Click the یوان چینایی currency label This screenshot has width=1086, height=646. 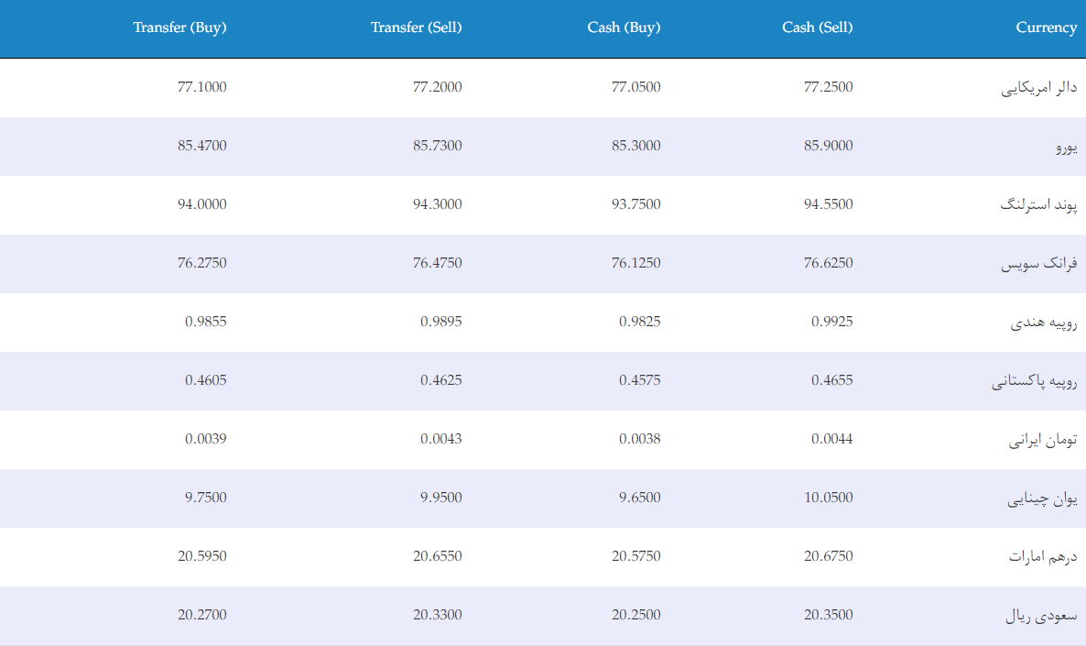1042,498
